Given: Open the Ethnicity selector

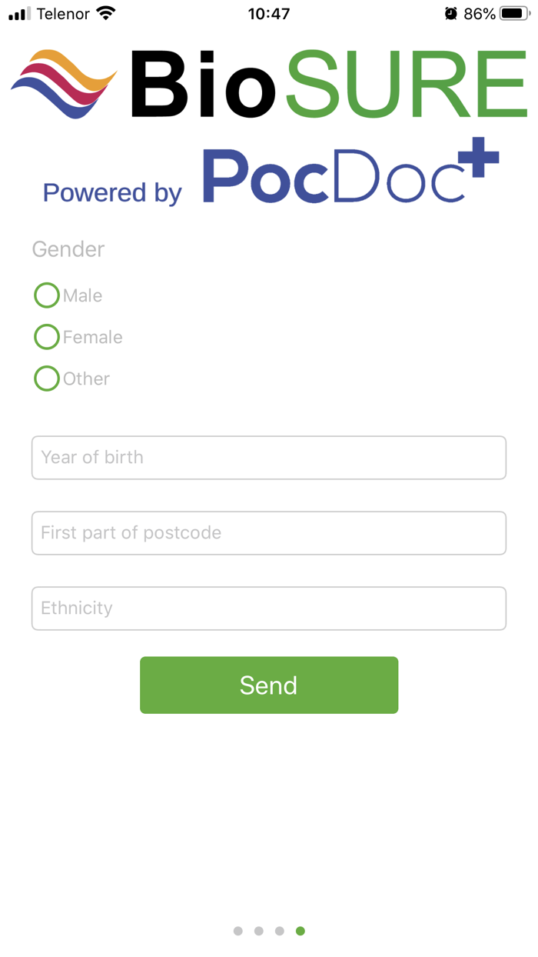Looking at the screenshot, I should (269, 608).
